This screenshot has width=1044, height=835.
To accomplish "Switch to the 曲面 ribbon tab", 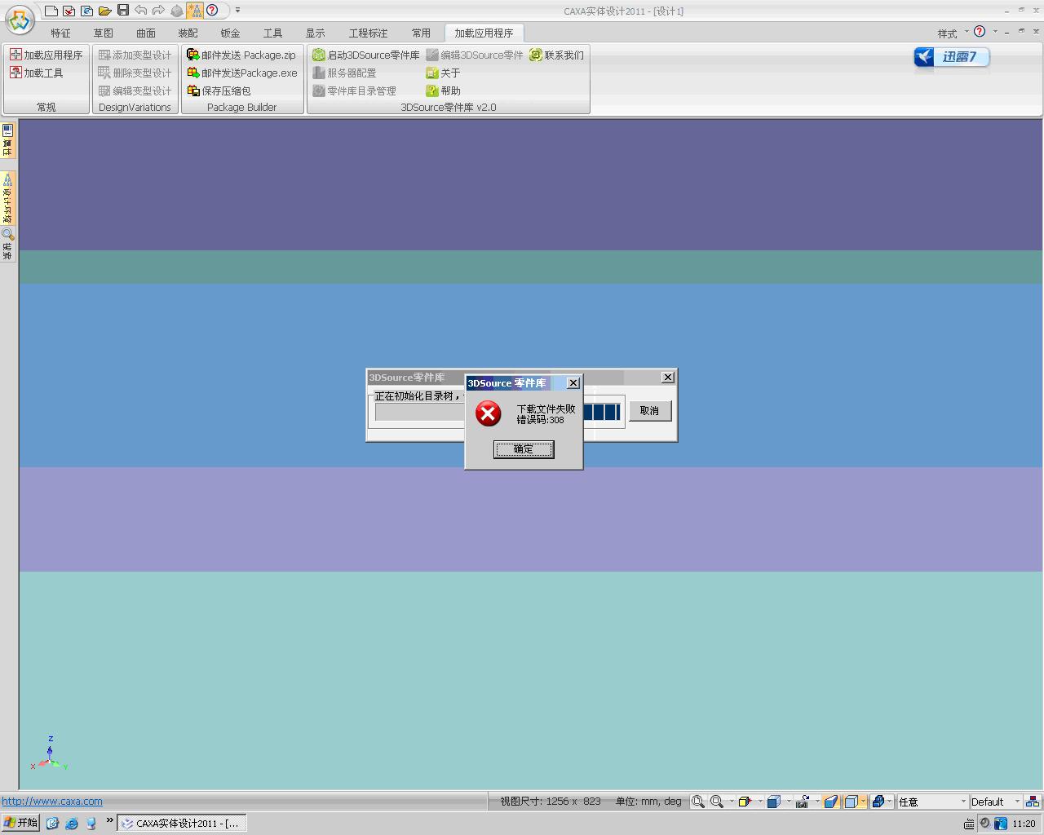I will point(146,33).
